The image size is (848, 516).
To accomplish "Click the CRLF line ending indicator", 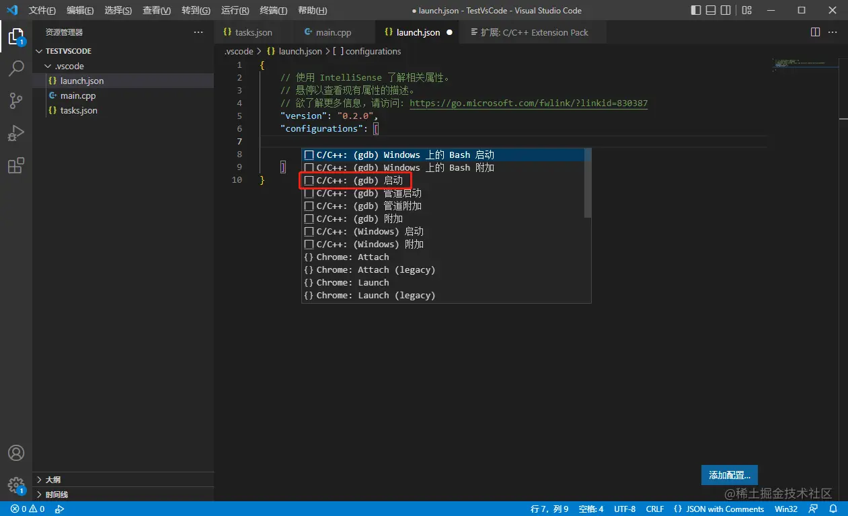I will (654, 509).
